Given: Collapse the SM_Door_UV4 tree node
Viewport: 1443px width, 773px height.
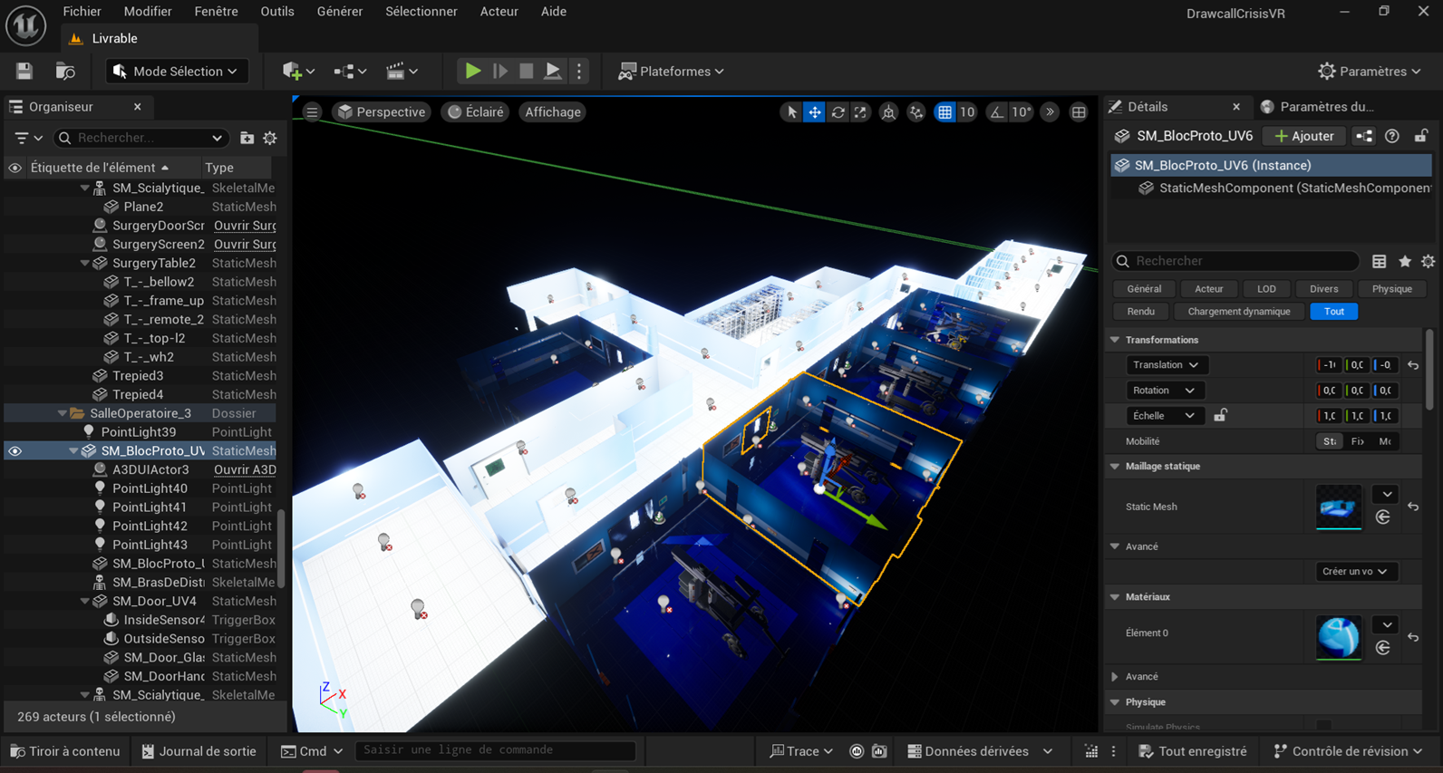Looking at the screenshot, I should click(85, 601).
